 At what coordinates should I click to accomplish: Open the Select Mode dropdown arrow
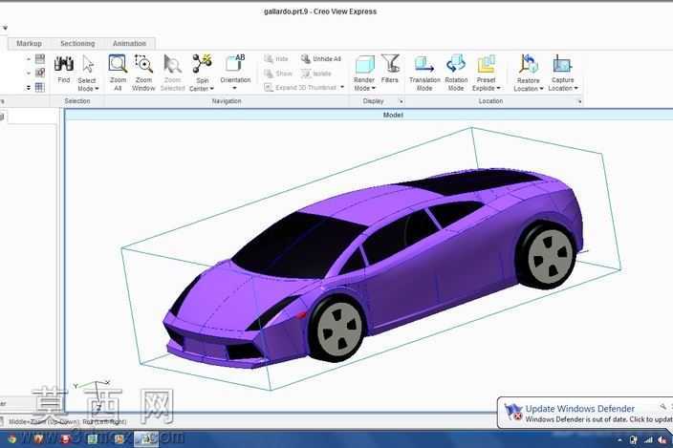97,89
